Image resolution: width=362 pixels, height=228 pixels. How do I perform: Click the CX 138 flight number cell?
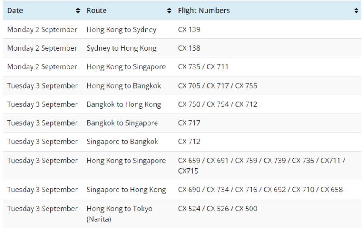(x=189, y=48)
